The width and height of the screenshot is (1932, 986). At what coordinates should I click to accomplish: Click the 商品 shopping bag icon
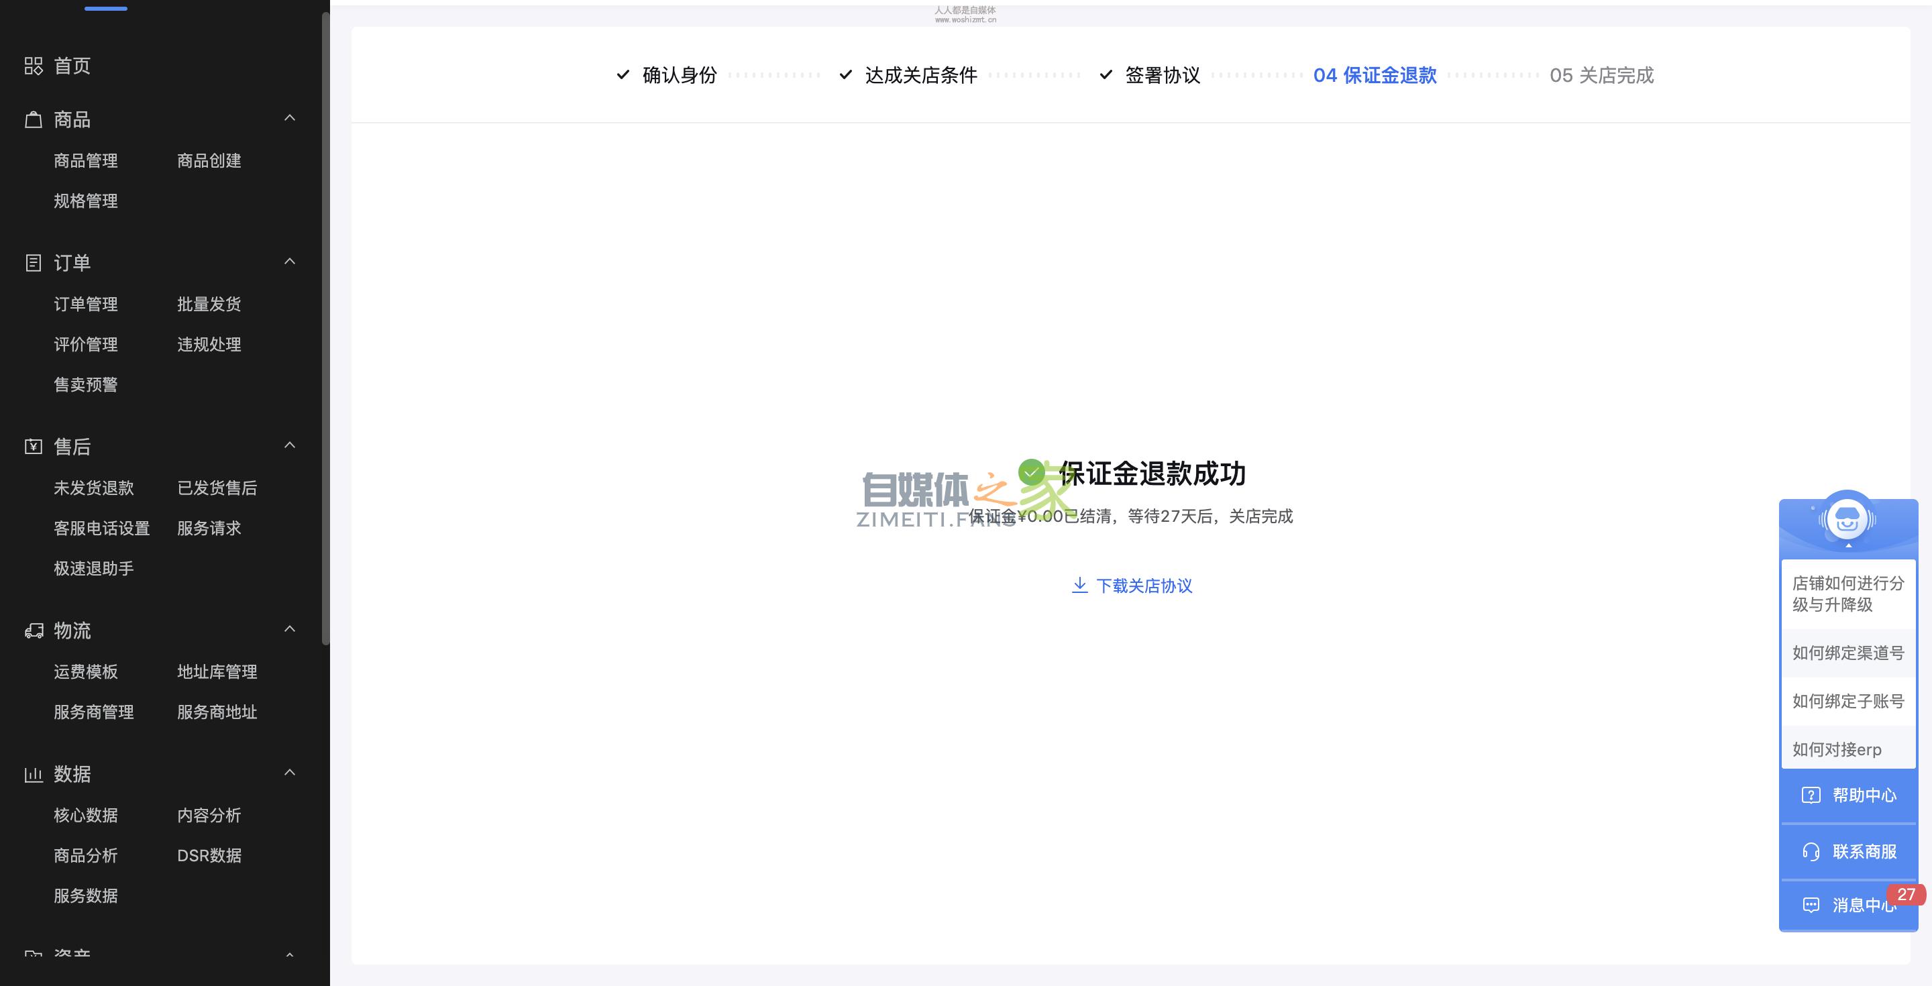point(33,120)
